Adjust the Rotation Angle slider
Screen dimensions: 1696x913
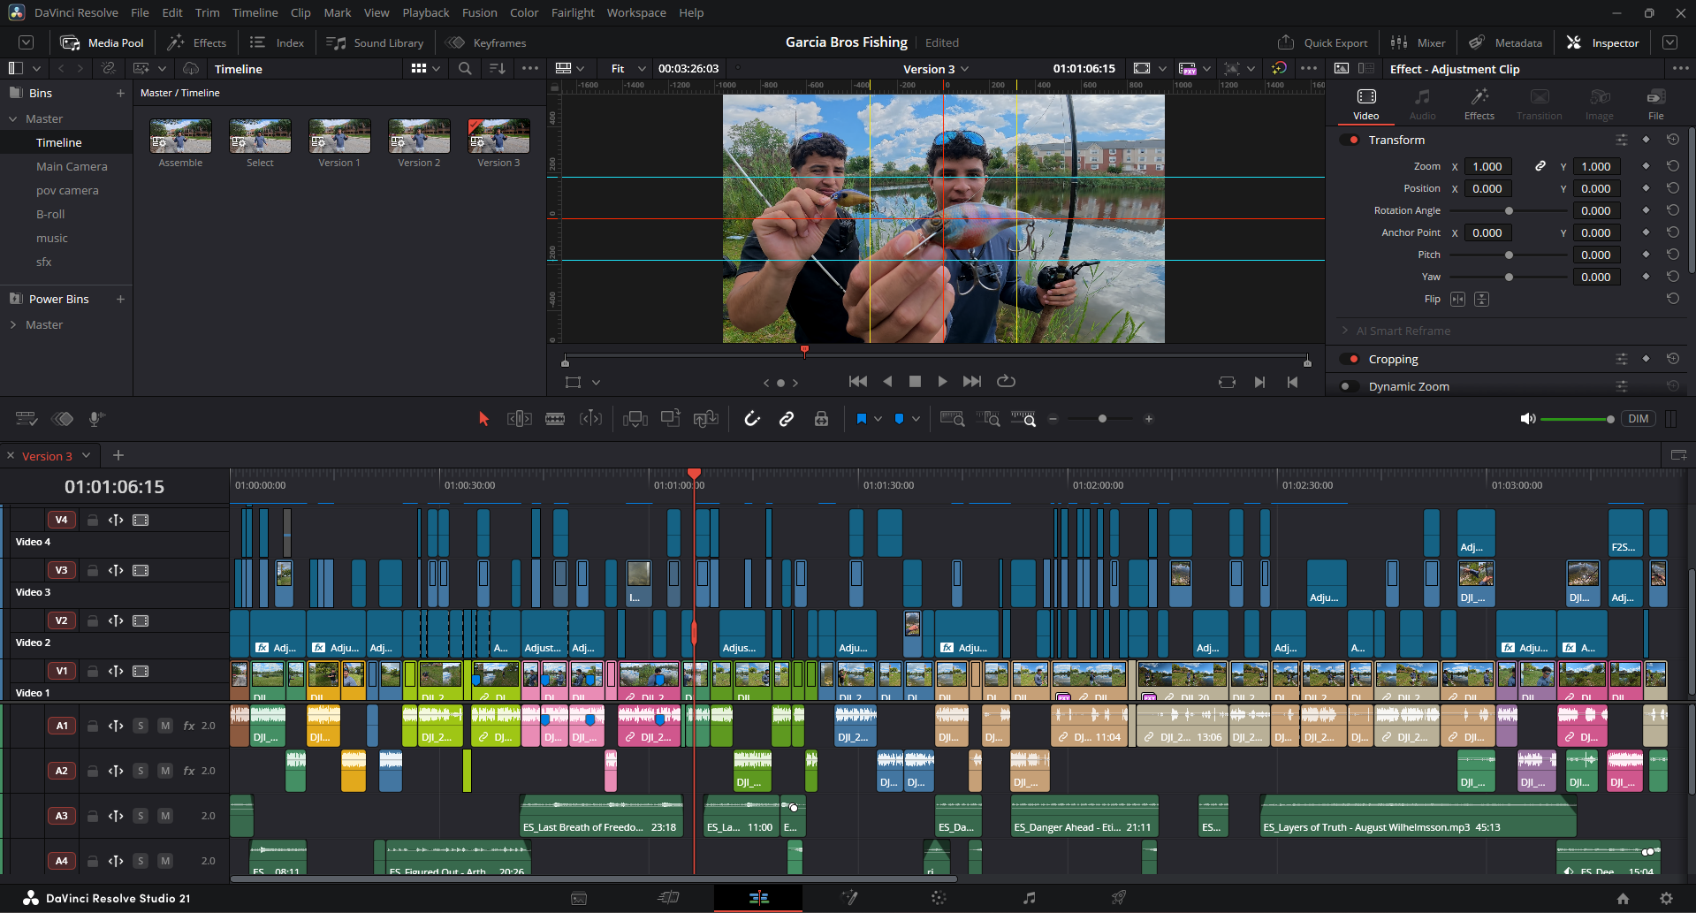(x=1509, y=210)
